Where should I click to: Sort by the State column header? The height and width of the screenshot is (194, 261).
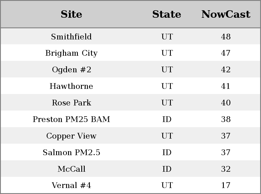tap(167, 14)
